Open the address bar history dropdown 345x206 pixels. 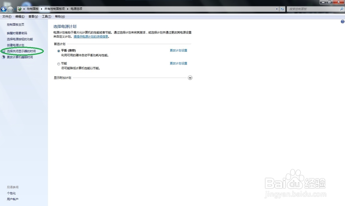(x=277, y=9)
